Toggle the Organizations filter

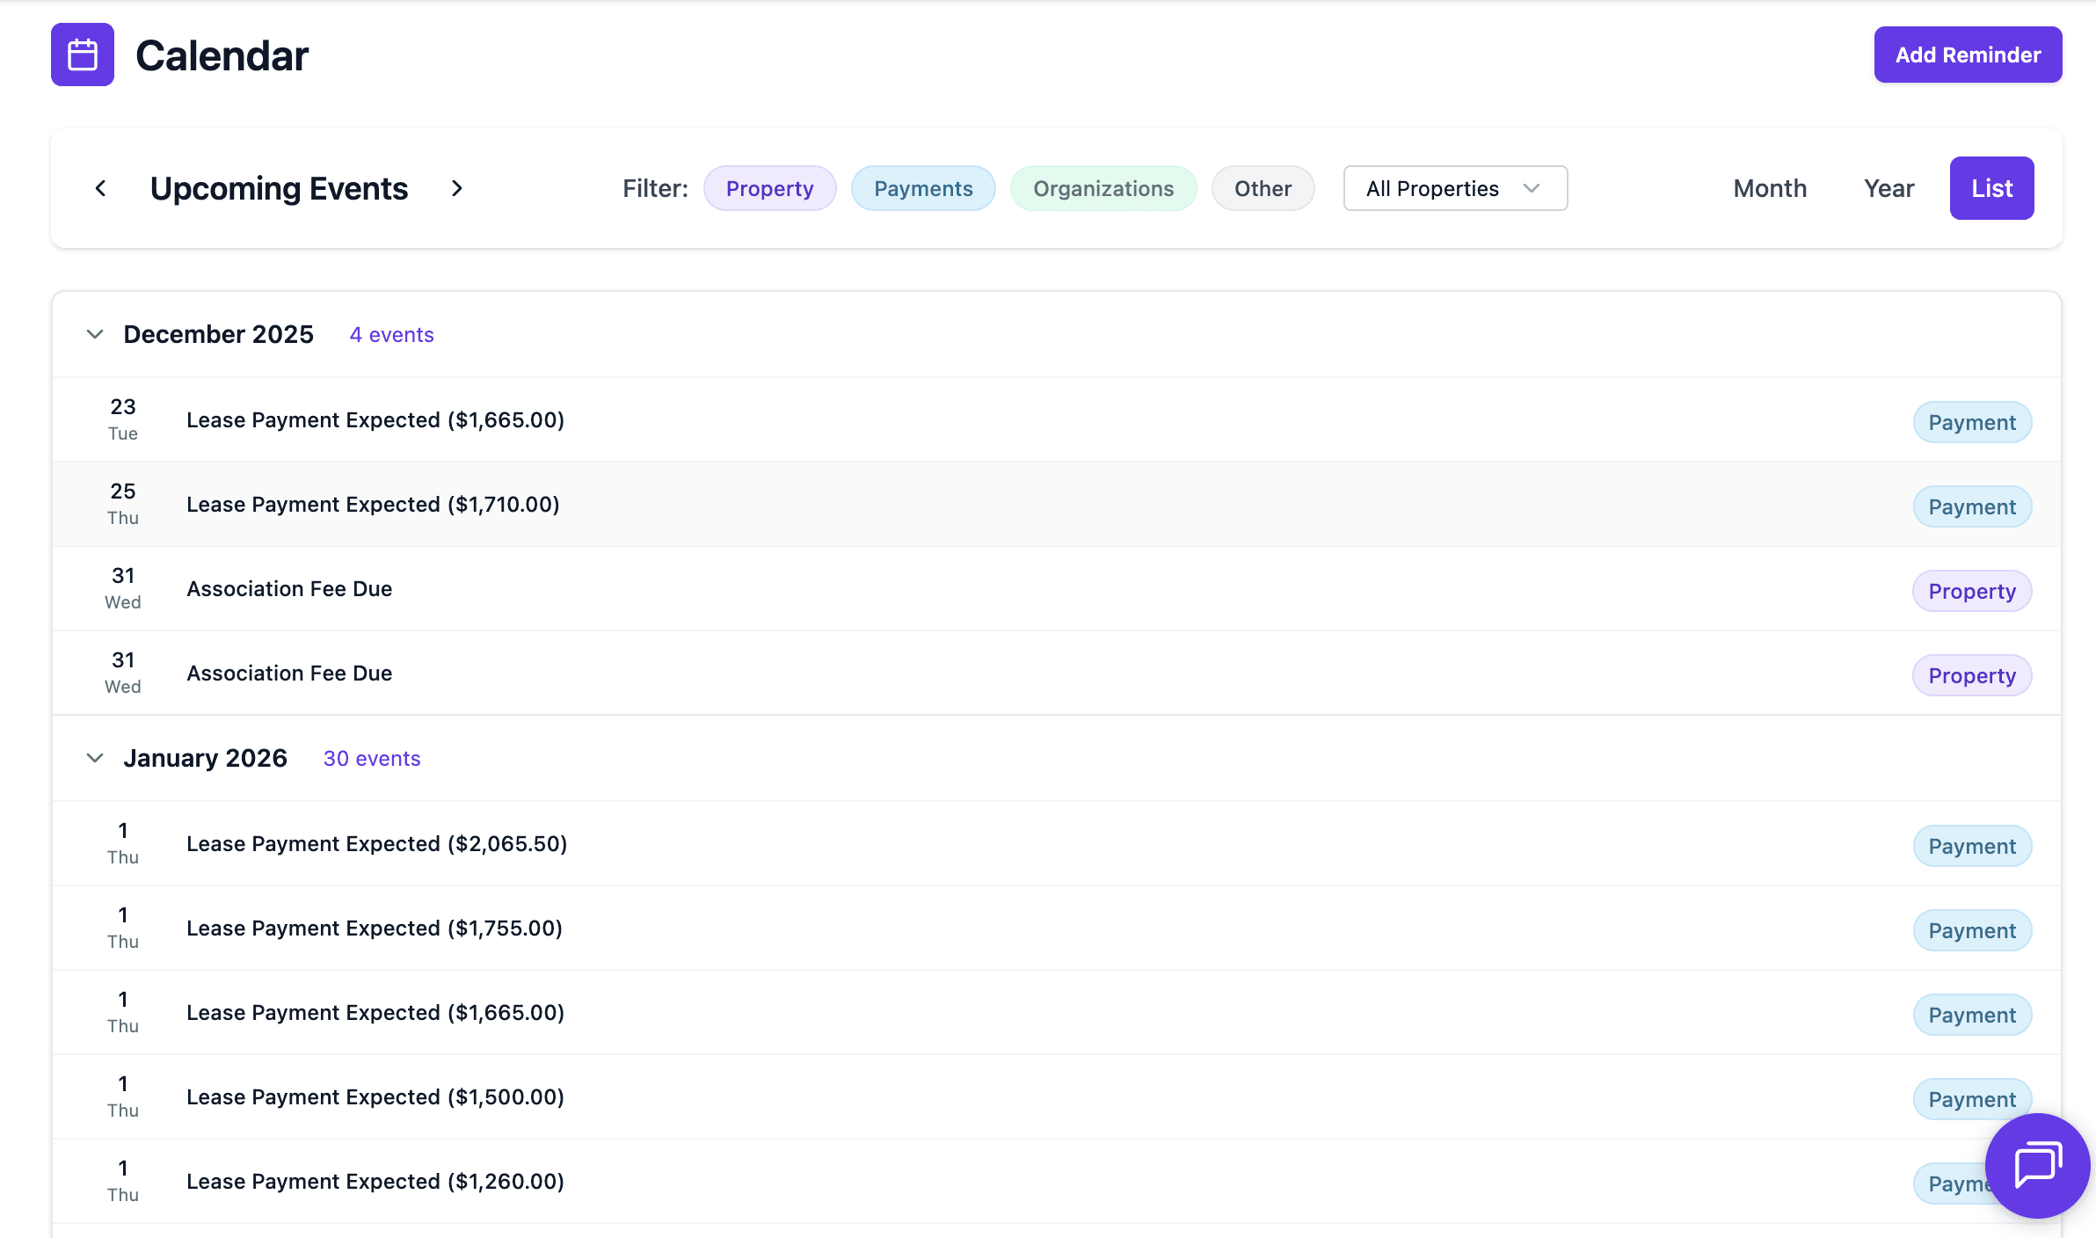tap(1103, 188)
